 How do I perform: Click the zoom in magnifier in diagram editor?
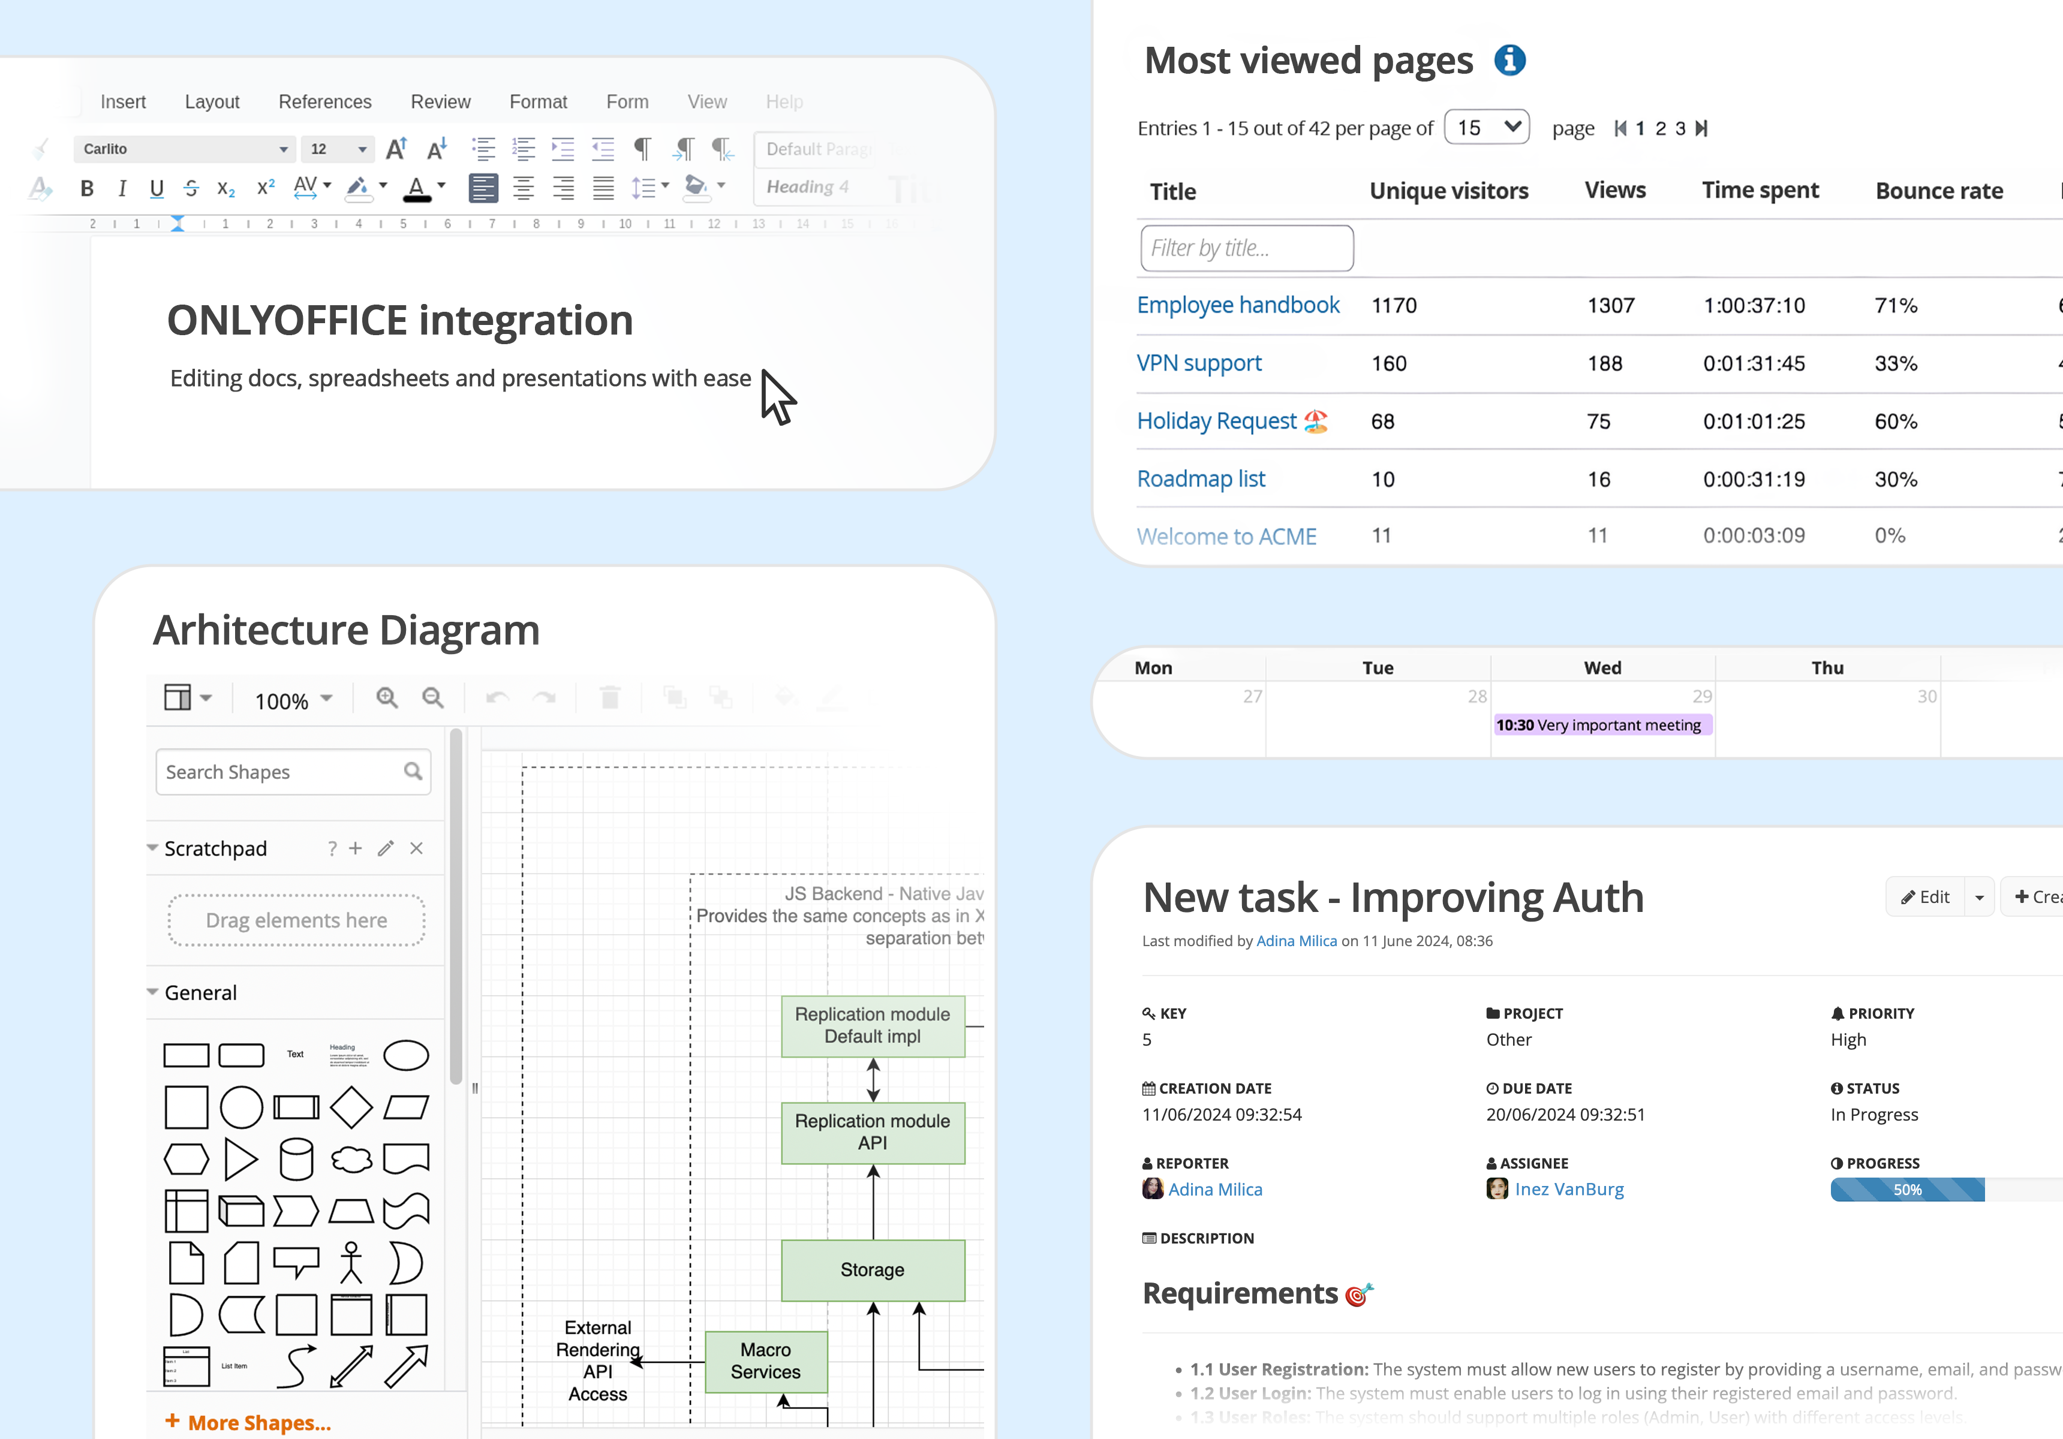(x=386, y=698)
